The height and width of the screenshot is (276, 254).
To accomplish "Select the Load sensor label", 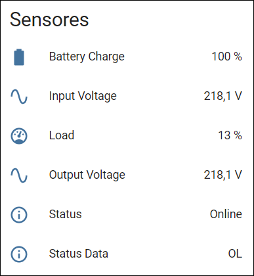I will [x=62, y=135].
